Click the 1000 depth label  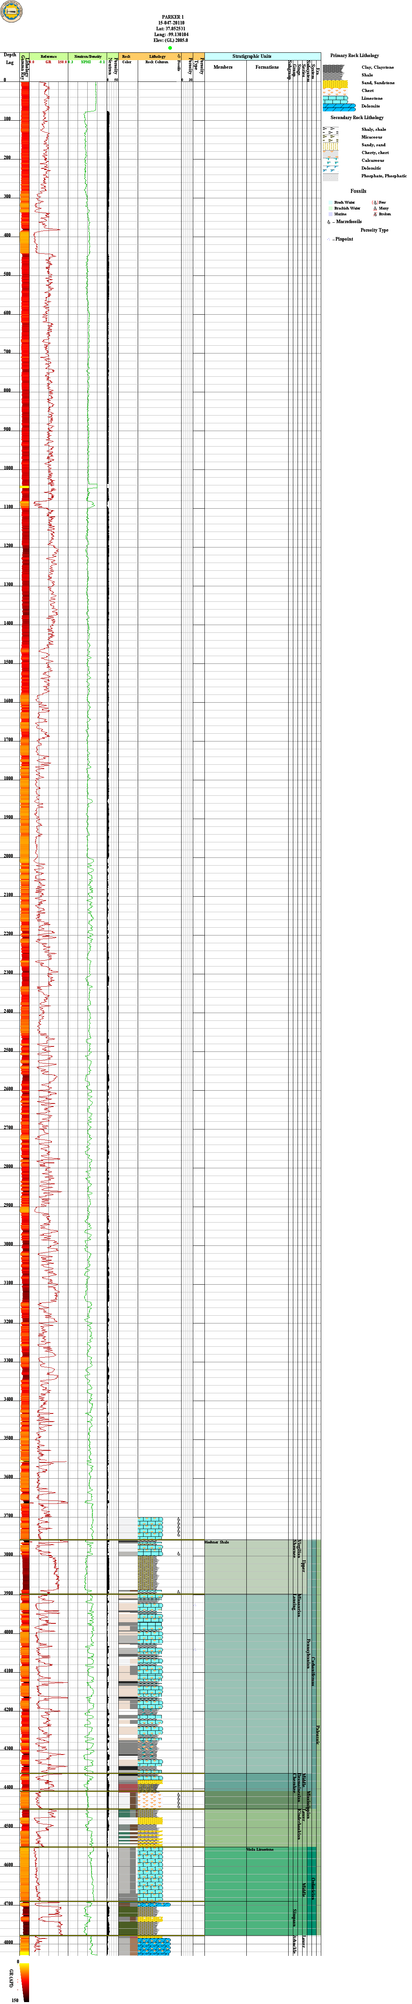8,468
